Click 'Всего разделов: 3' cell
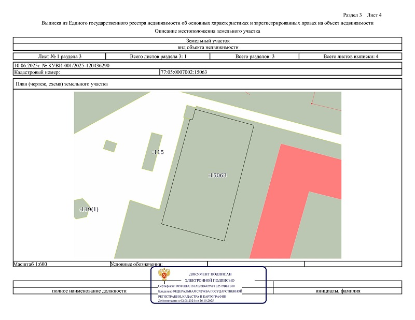This screenshot has width=415, height=320. pos(255,56)
